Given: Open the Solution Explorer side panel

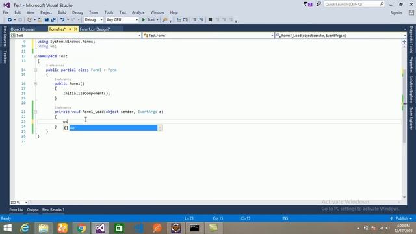Looking at the screenshot, I should coord(411,90).
